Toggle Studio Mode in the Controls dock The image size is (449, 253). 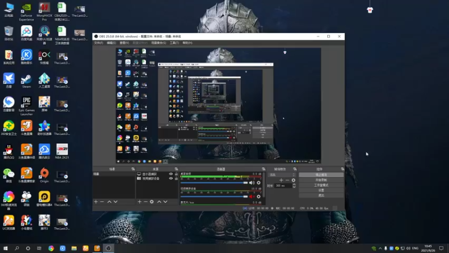pyautogui.click(x=321, y=185)
